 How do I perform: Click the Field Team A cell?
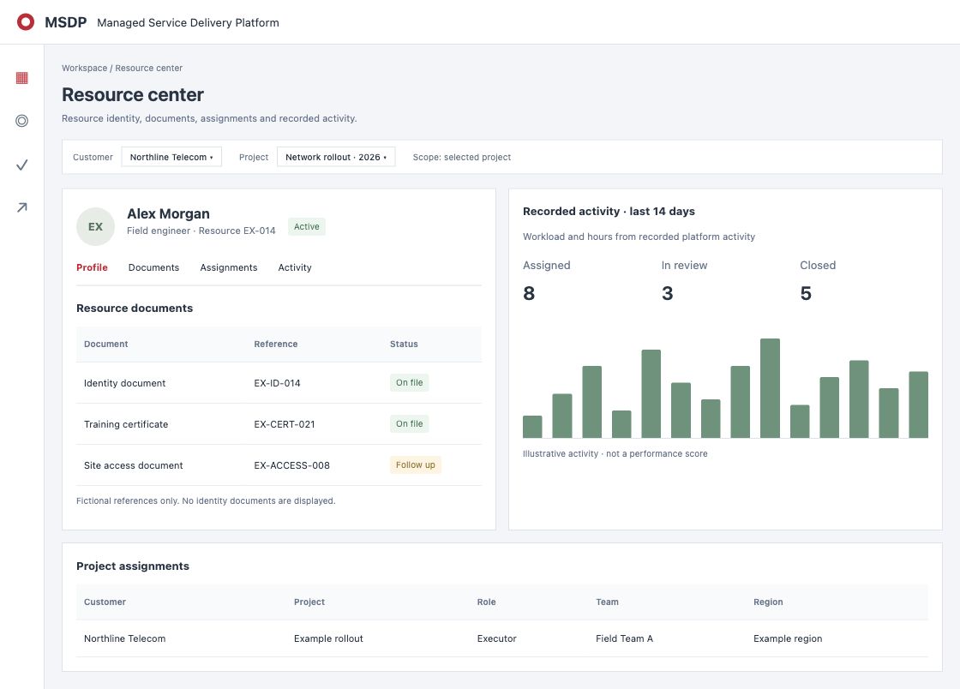point(624,638)
